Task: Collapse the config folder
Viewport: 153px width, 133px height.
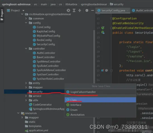Action: [x=26, y=23]
